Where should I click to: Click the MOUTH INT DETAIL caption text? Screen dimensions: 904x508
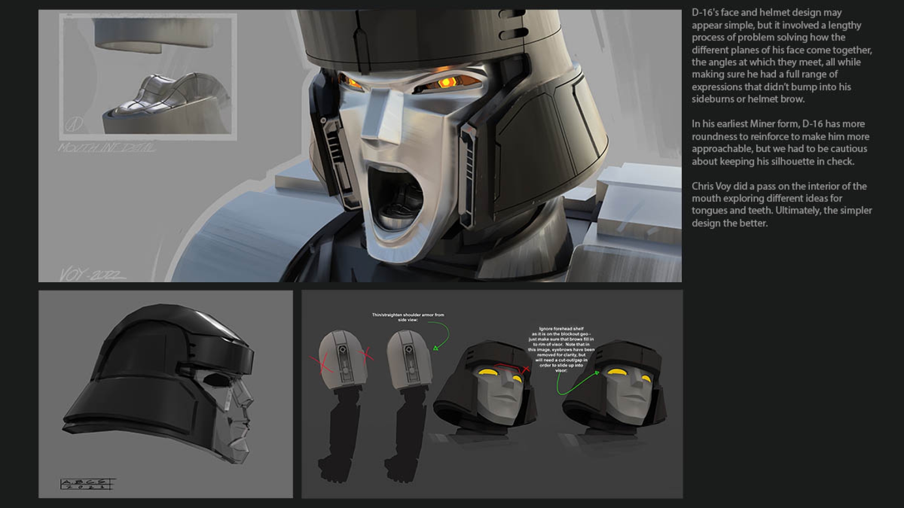point(106,148)
